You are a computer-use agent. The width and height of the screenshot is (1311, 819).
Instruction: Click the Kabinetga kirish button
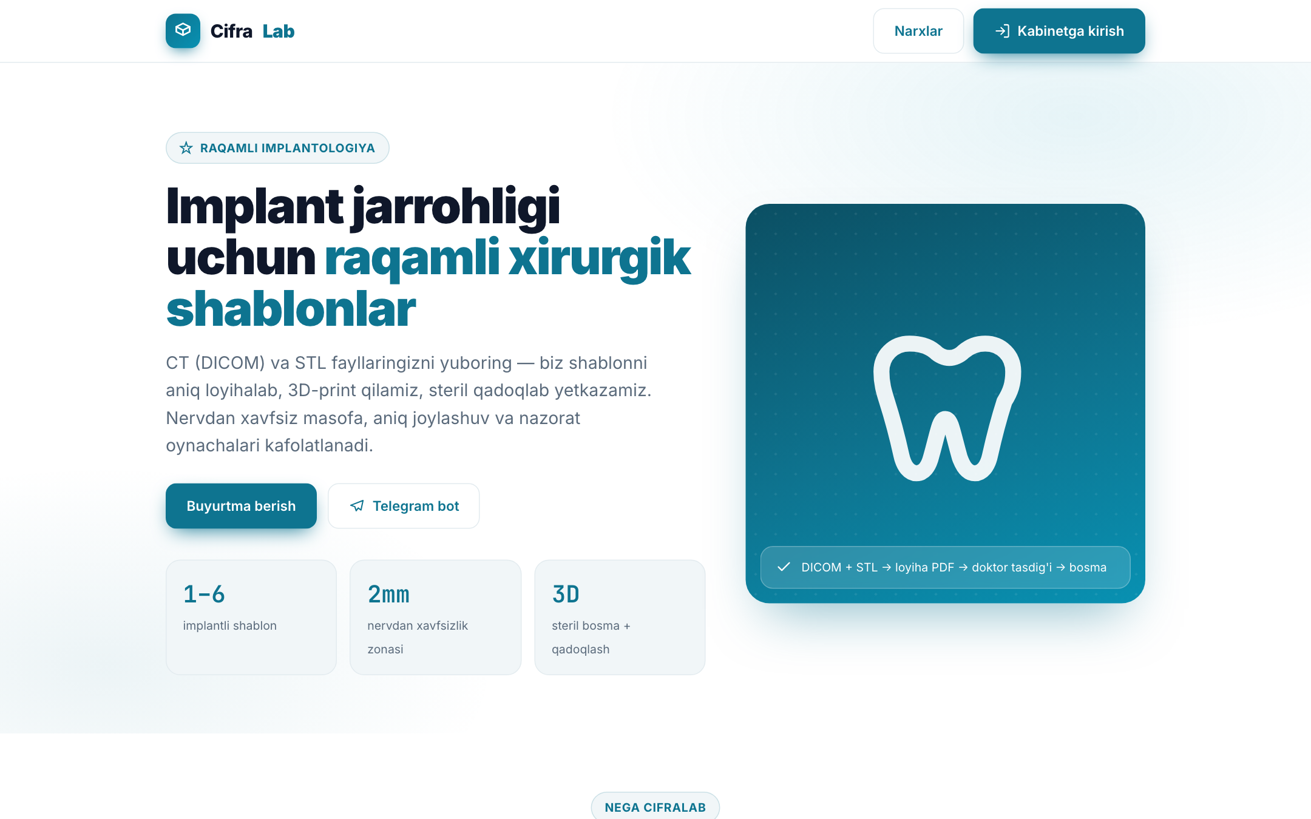click(1059, 31)
